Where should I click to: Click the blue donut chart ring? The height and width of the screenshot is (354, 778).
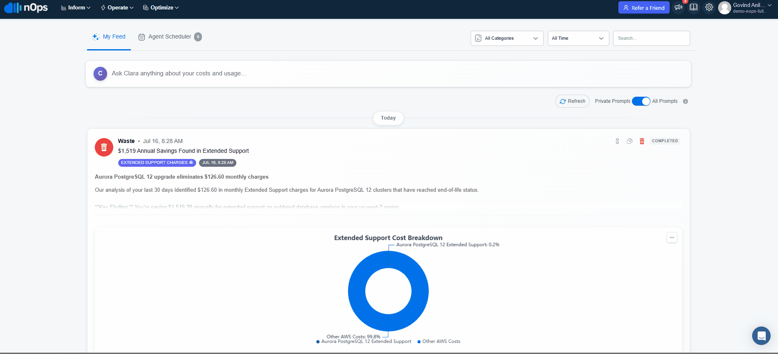pos(356,291)
